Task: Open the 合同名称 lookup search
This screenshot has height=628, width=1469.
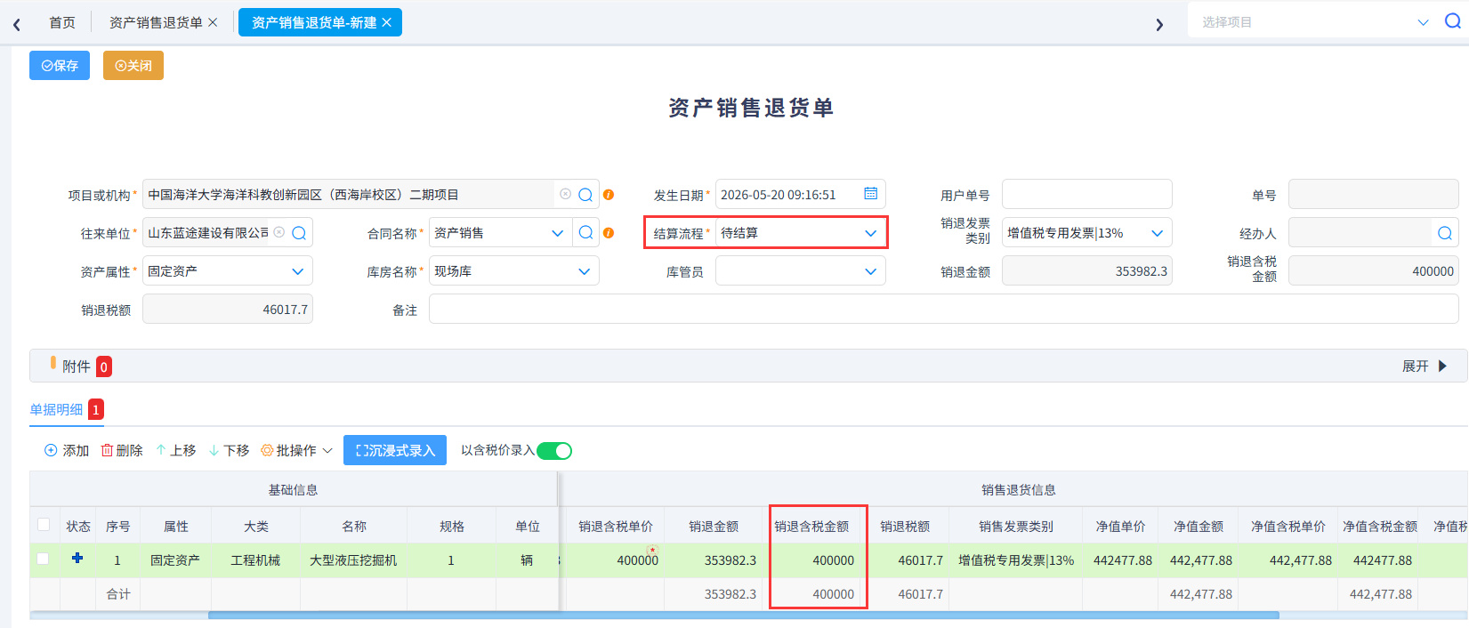Action: 585,232
